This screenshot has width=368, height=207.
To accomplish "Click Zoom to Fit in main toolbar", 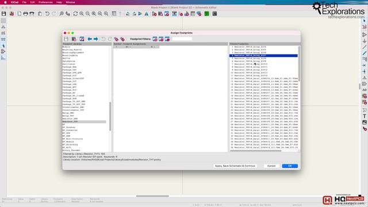I will (94, 14).
